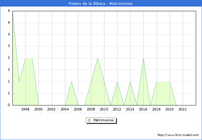Select the 2006 year label
202x140 pixels.
78,109
